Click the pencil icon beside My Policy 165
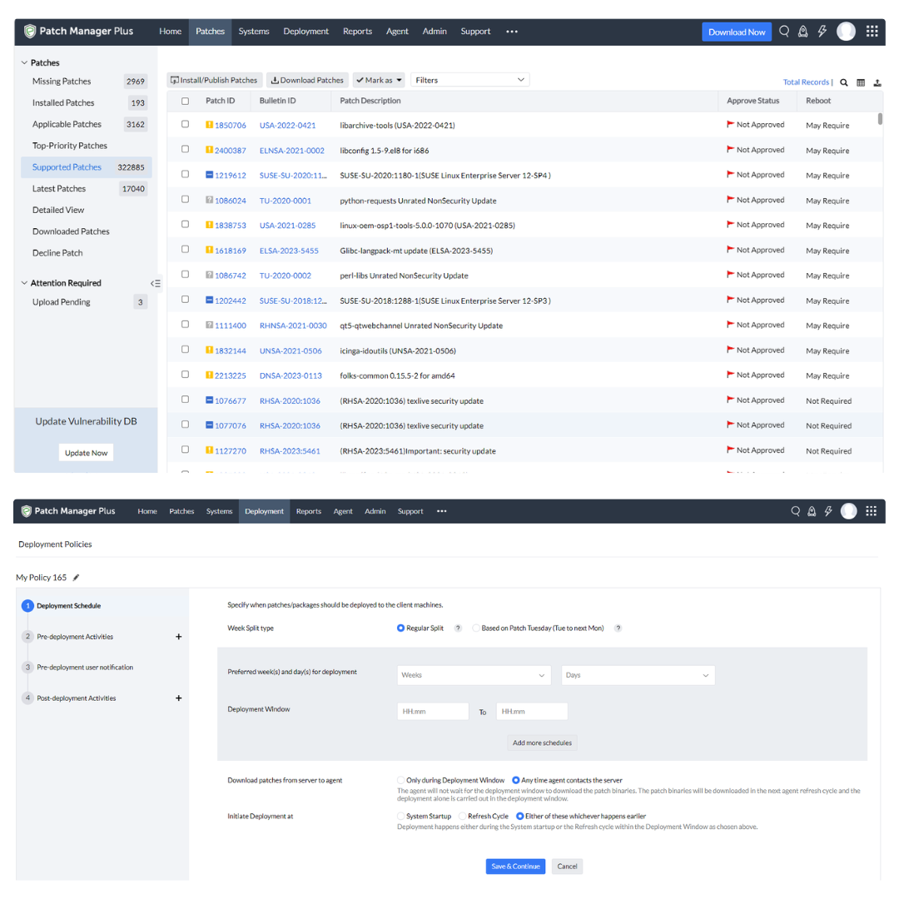Viewport: 899px width, 899px height. 77,578
